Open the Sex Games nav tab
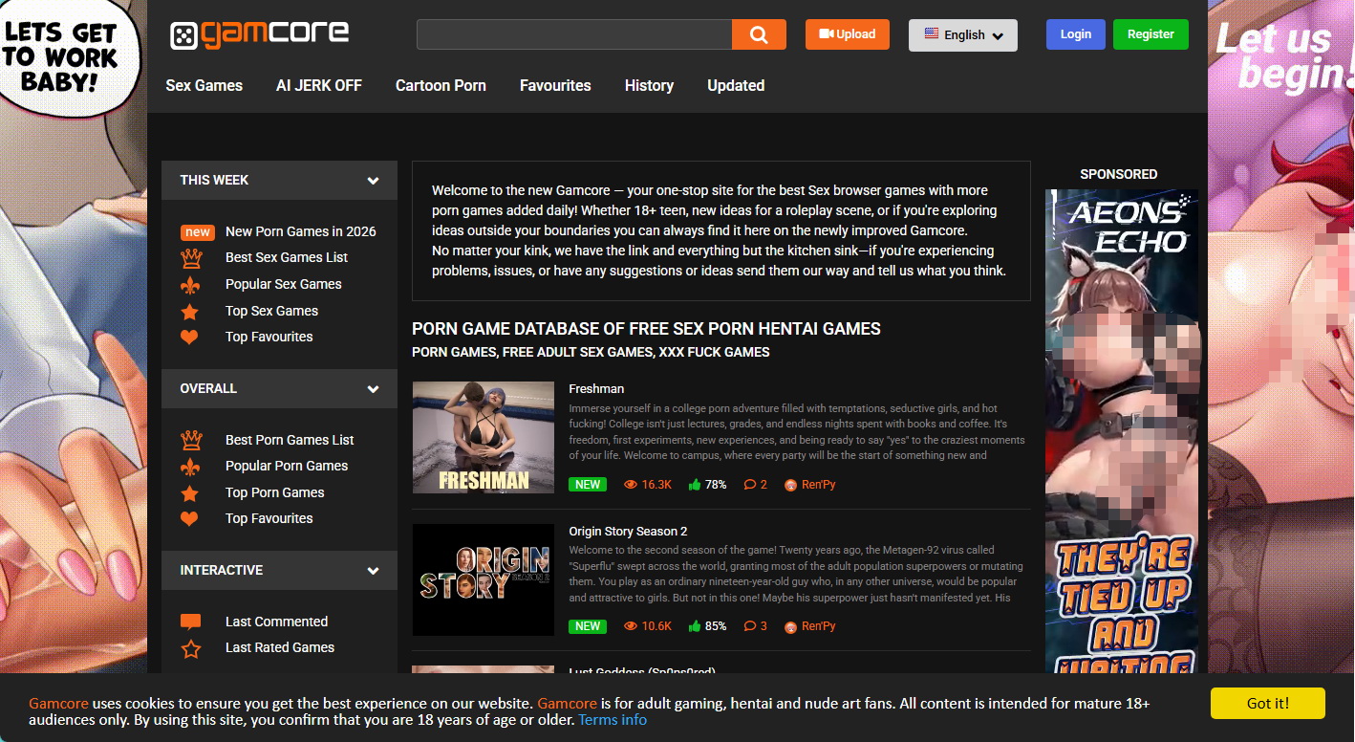 pos(204,86)
